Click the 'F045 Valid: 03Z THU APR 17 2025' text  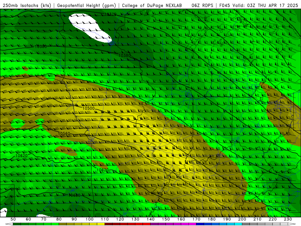(x=258, y=6)
